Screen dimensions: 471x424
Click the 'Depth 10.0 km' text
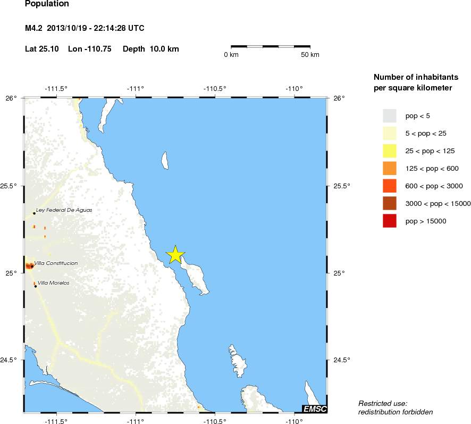click(150, 49)
